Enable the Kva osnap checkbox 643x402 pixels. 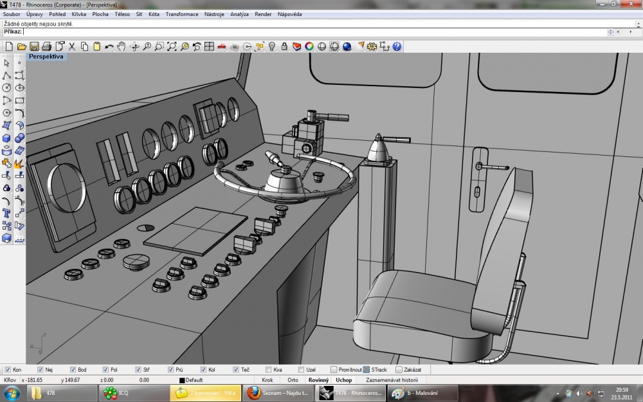[x=269, y=370]
